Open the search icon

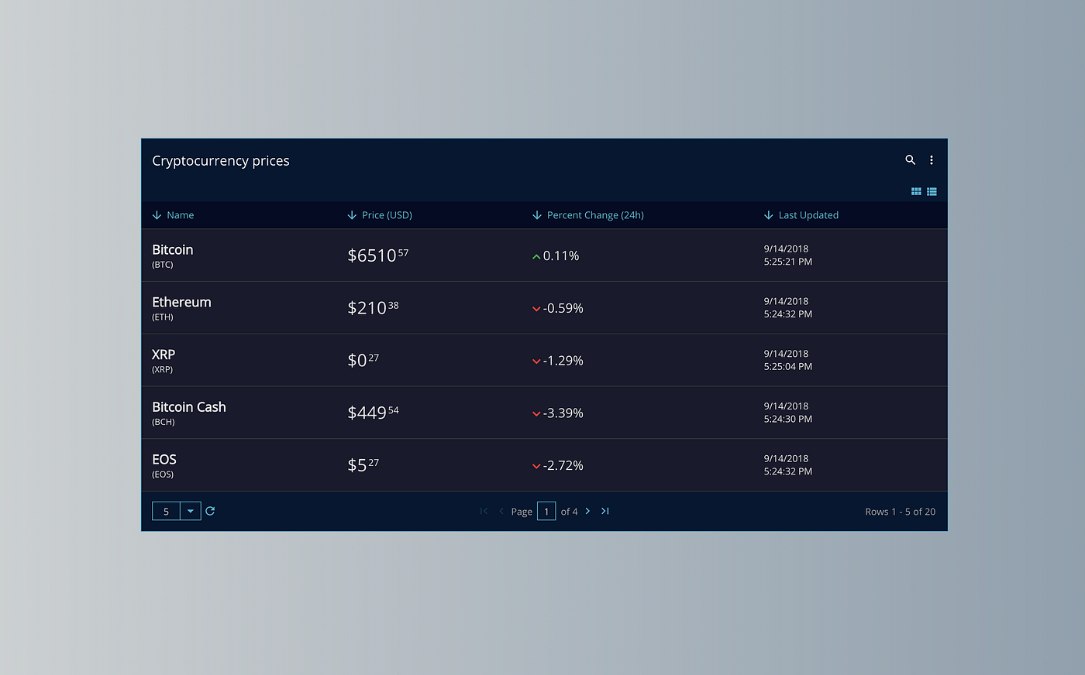tap(910, 159)
